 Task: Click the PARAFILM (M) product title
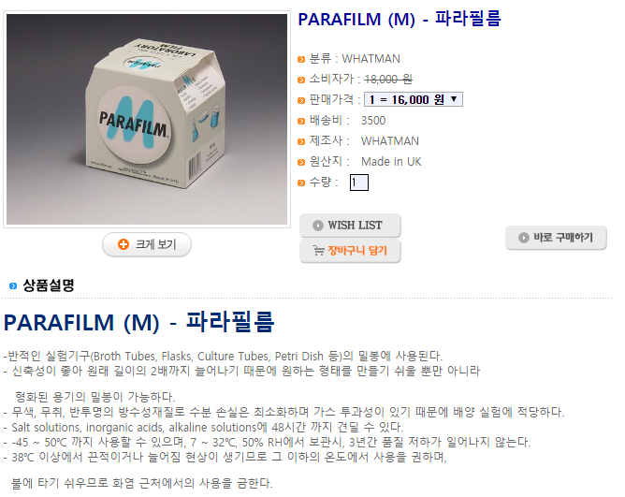[x=400, y=19]
